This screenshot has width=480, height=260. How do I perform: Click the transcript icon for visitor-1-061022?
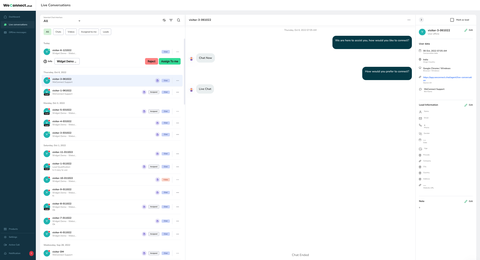point(144,92)
